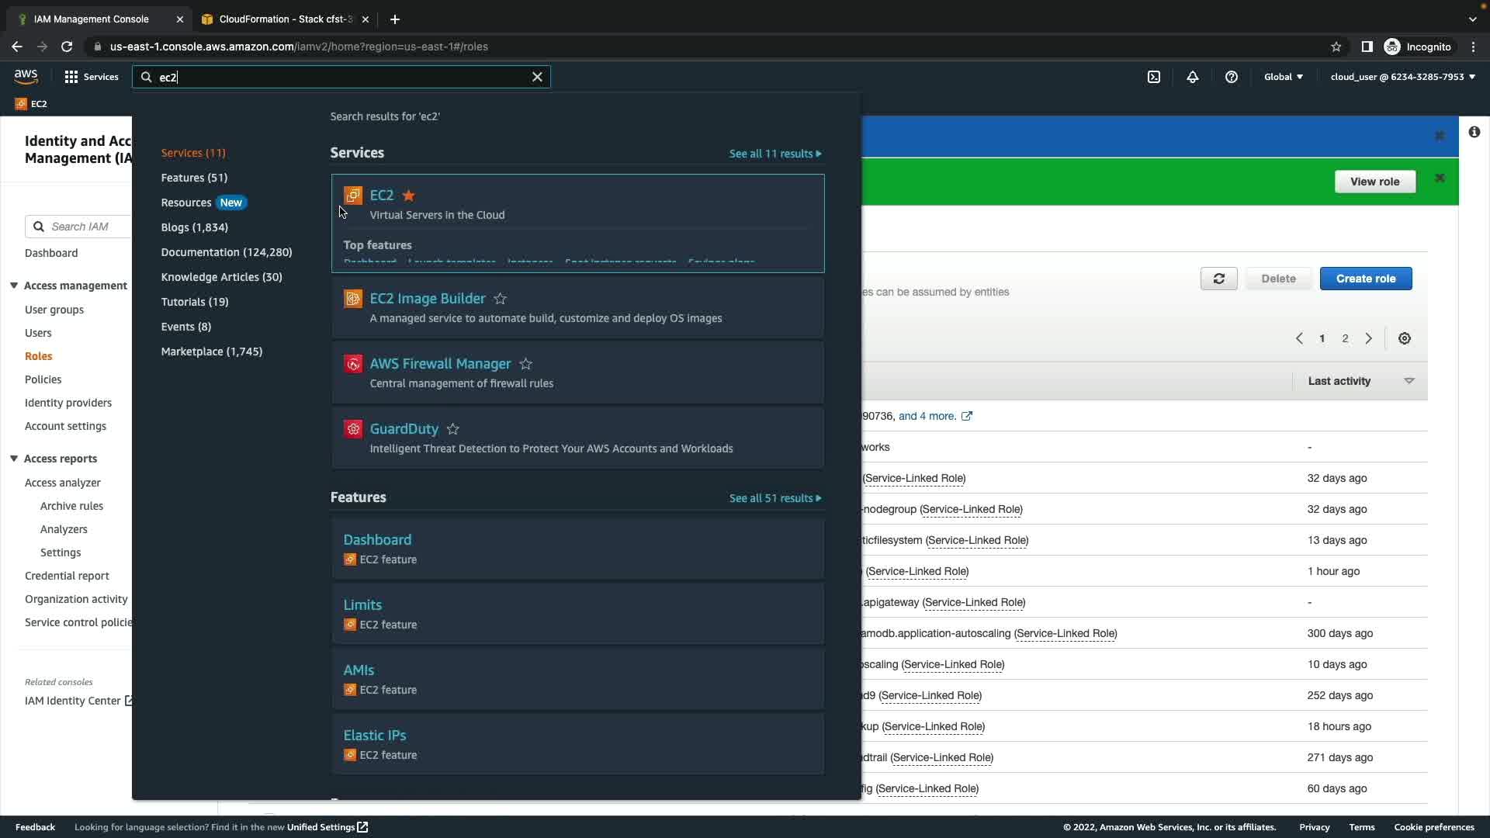This screenshot has width=1490, height=838.
Task: Refresh the roles table
Action: (1218, 279)
